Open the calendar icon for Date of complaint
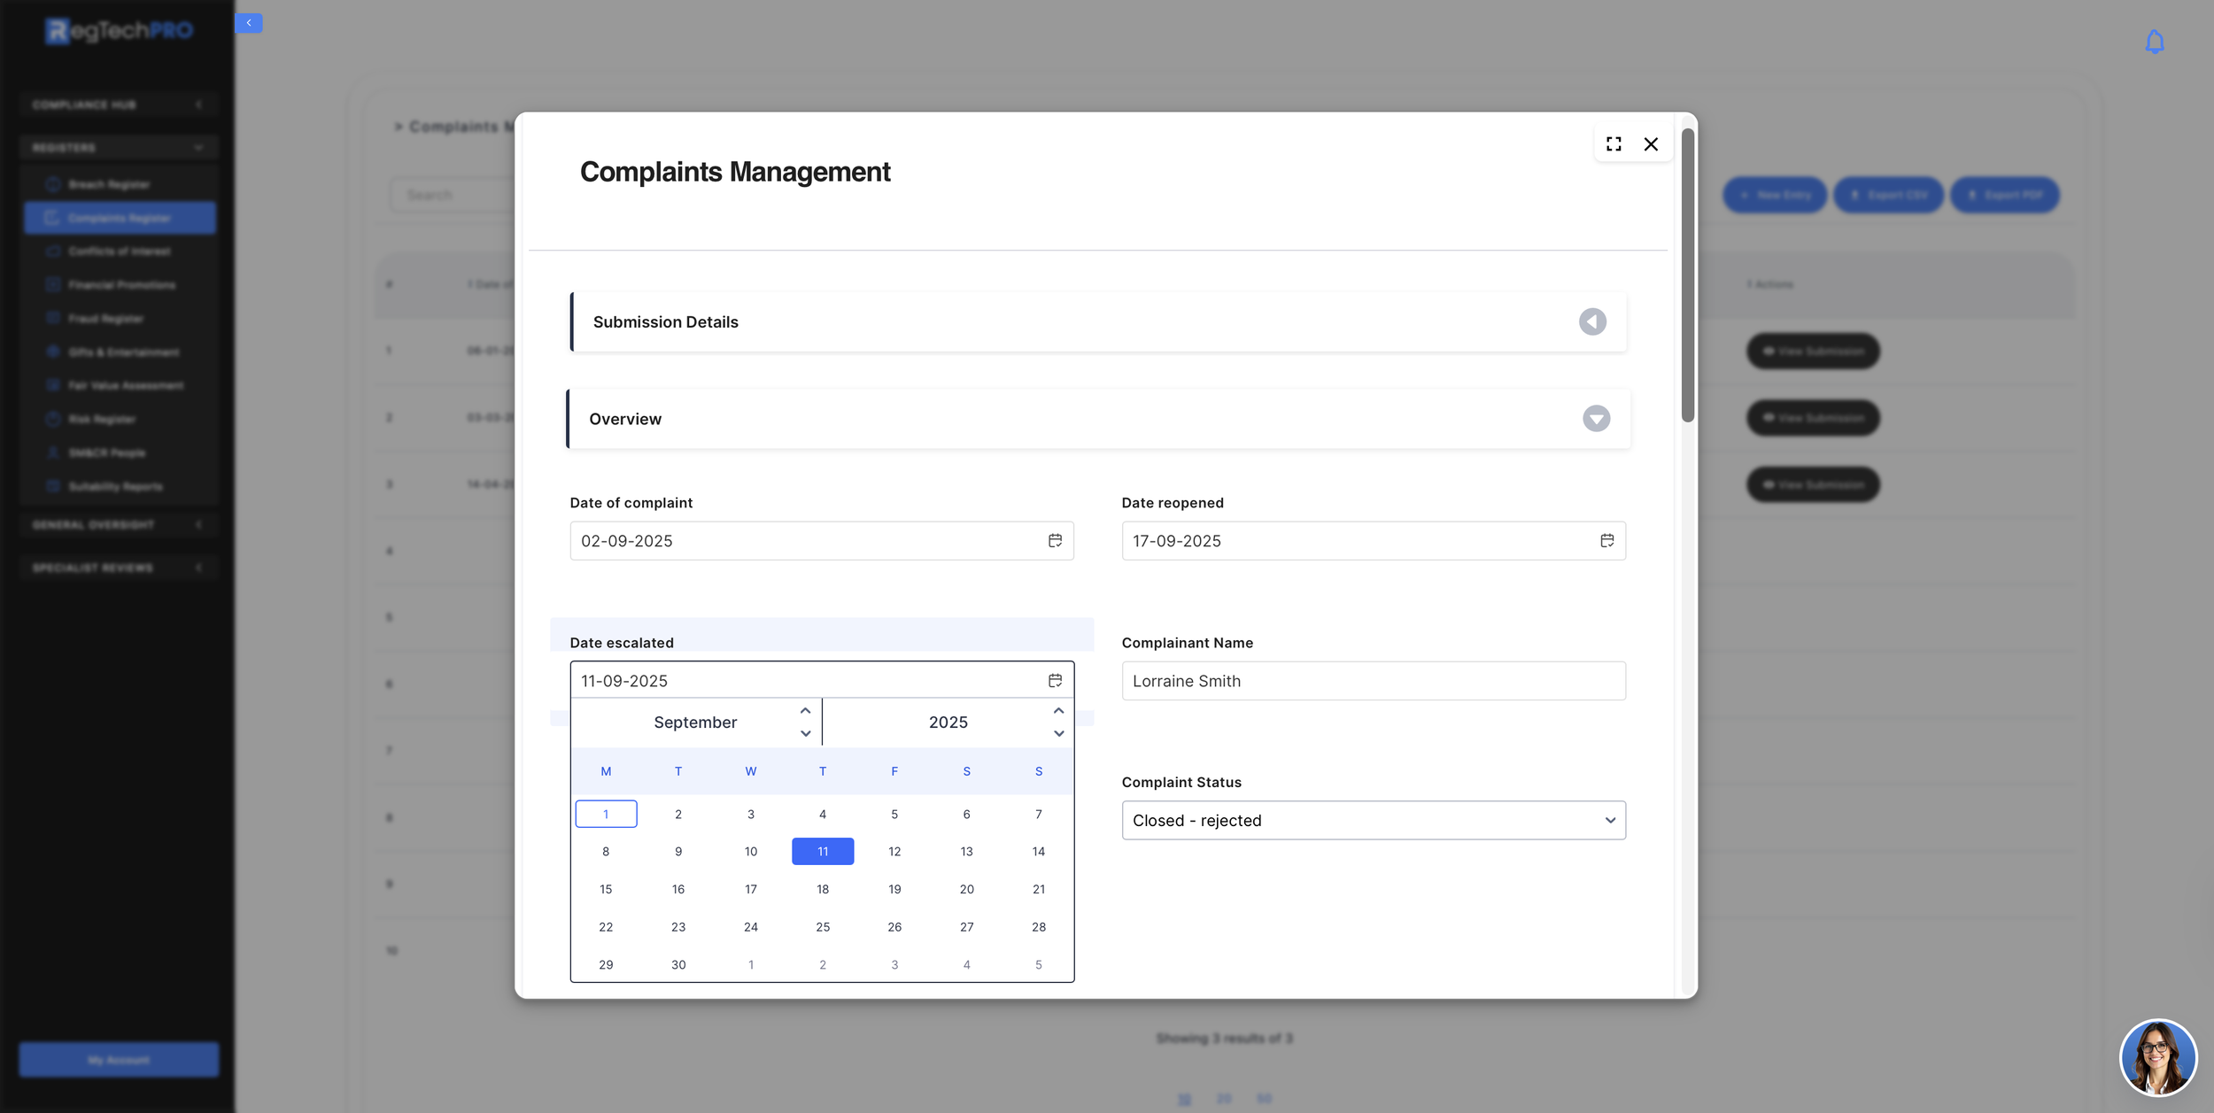This screenshot has width=2214, height=1113. (1055, 540)
